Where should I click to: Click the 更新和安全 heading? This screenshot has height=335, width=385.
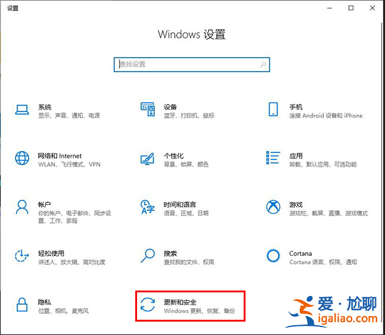click(180, 302)
